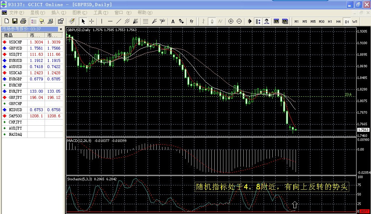Select the Fibonacci Arcs tool
Screen dimensions: 371x214
[x=162, y=21]
